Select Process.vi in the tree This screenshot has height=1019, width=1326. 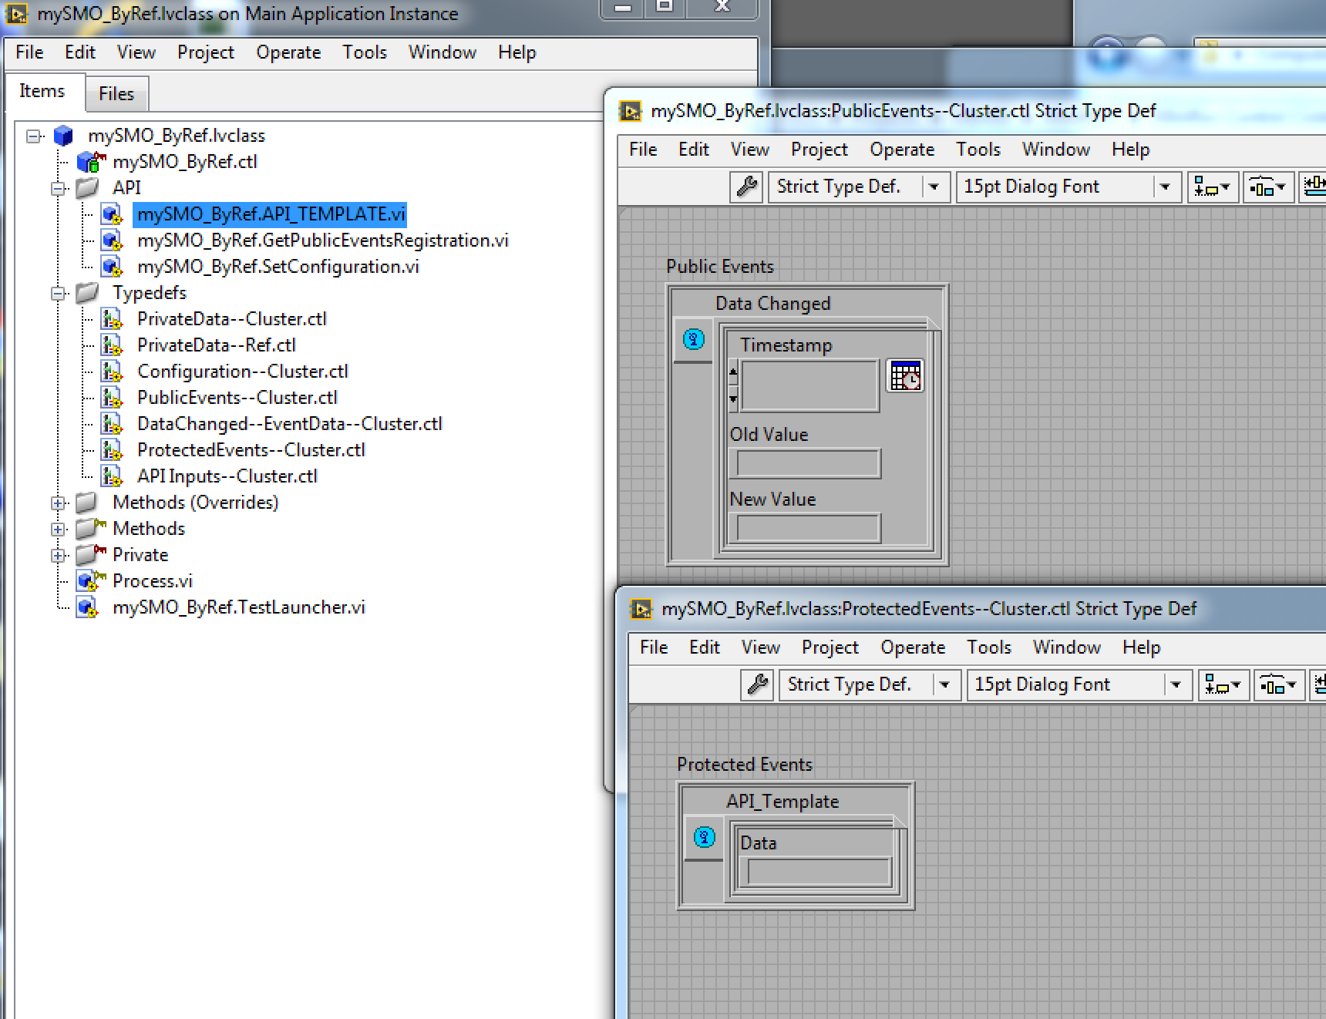click(152, 581)
